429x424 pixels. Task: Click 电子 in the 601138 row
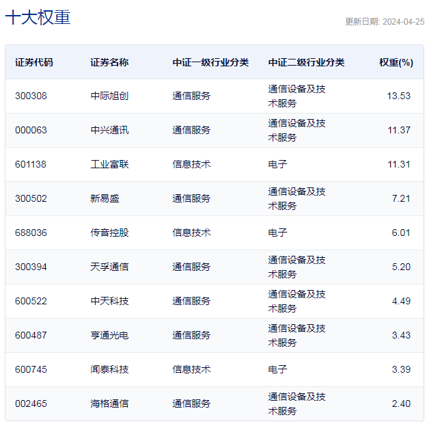tap(277, 164)
